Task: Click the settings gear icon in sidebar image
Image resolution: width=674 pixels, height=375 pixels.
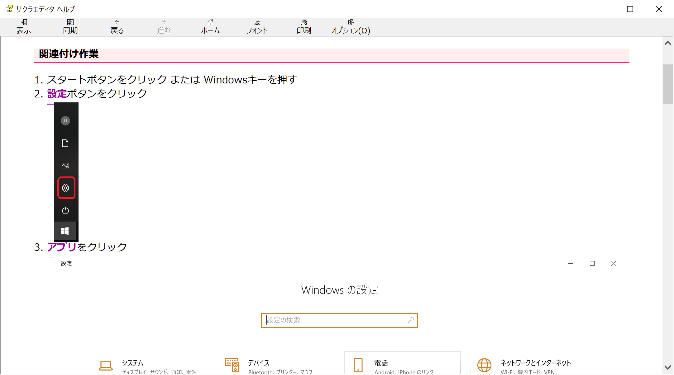Action: coord(65,188)
